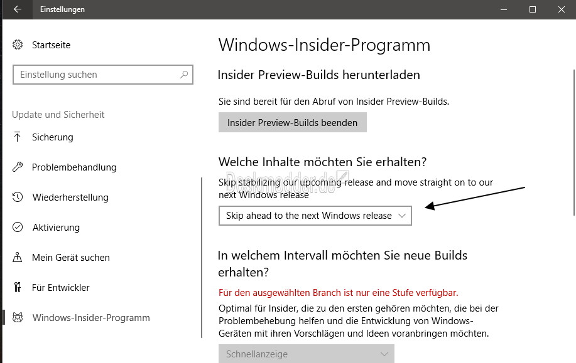576x363 pixels.
Task: Click the Windows-Insider-Programm cat icon
Action: tap(17, 317)
